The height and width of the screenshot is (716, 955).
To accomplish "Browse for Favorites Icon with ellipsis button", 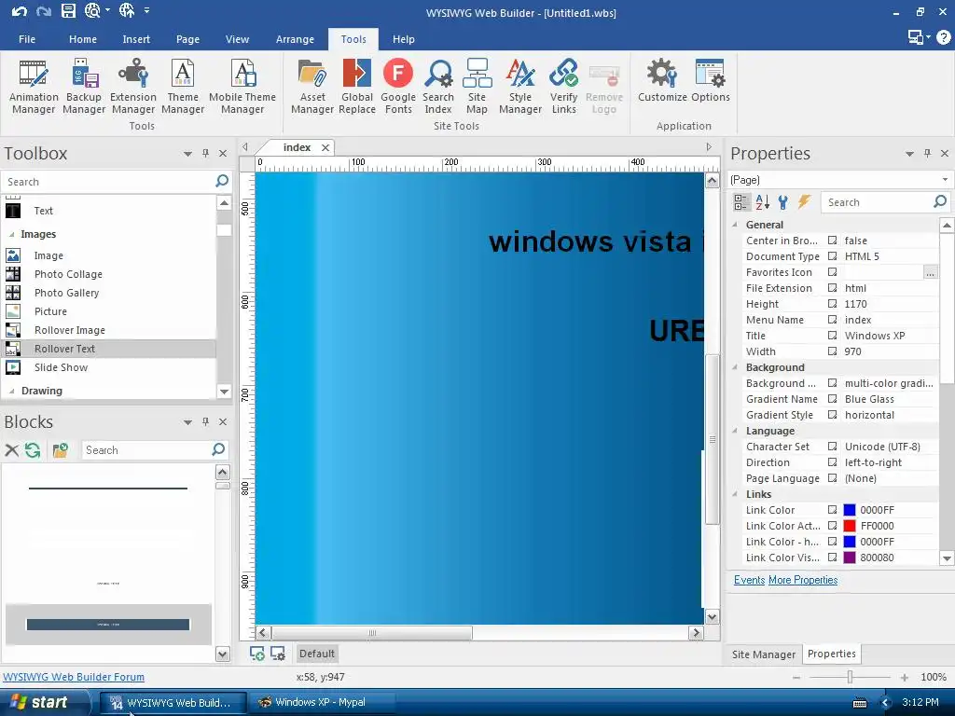I will pos(930,273).
